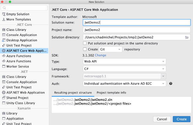Toggle the Create Git repository checkbox
Screen dimensions: 193x125
[x=85, y=49]
